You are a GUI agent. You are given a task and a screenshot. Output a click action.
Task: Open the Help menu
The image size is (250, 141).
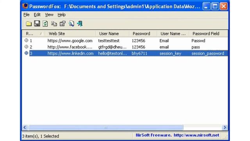click(62, 15)
